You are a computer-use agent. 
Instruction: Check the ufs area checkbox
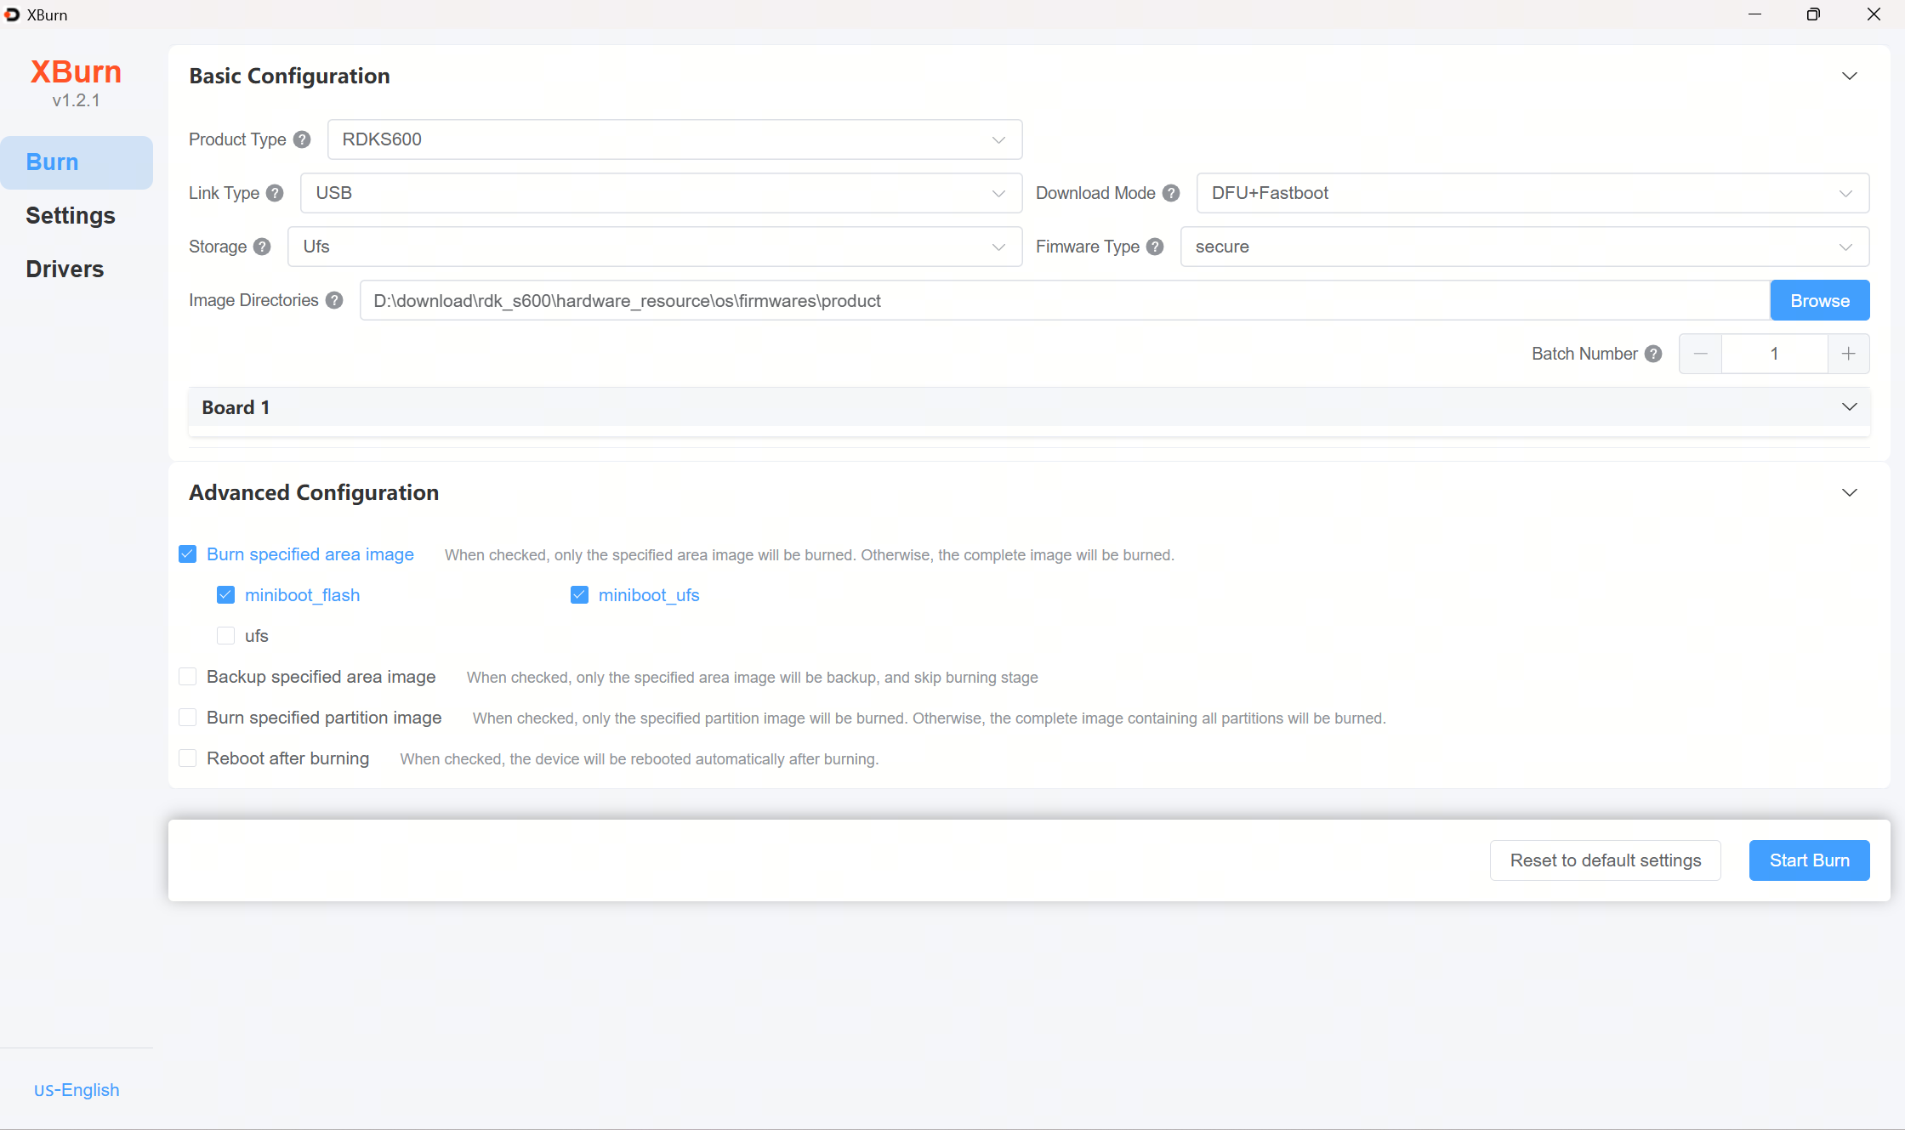pos(225,636)
